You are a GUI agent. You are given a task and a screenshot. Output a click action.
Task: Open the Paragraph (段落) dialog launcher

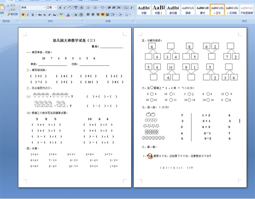133,21
